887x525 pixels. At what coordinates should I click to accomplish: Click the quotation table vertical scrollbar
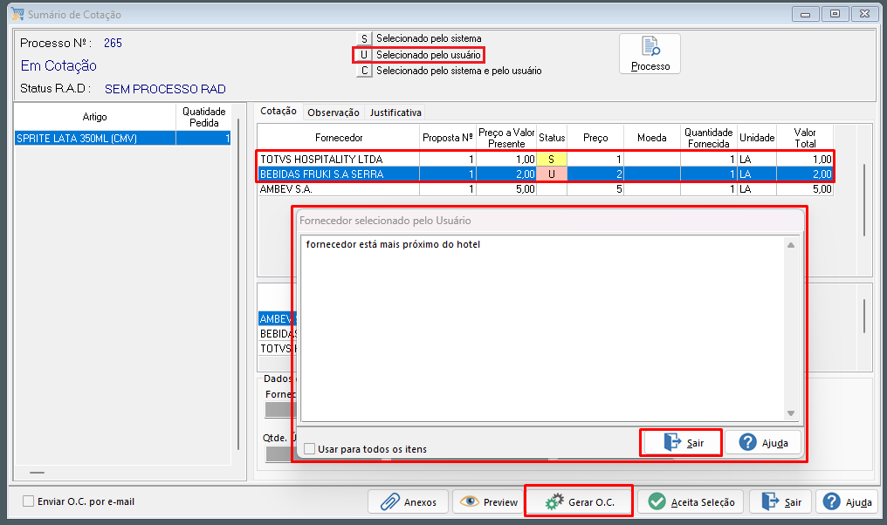864,200
